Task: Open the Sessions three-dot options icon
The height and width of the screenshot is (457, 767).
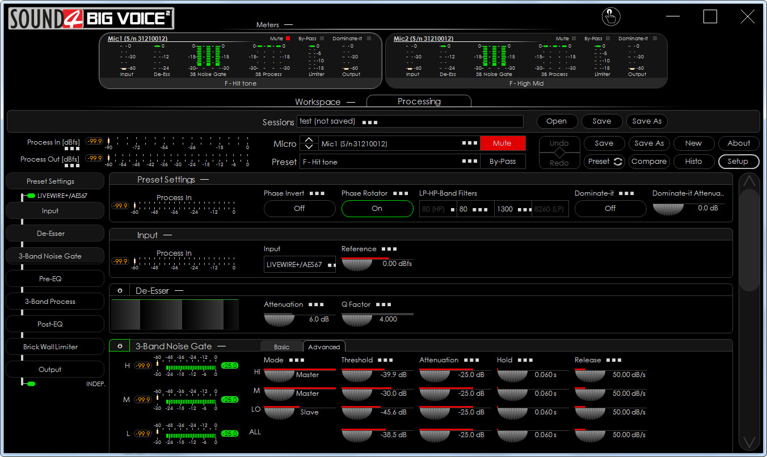Action: pyautogui.click(x=370, y=122)
